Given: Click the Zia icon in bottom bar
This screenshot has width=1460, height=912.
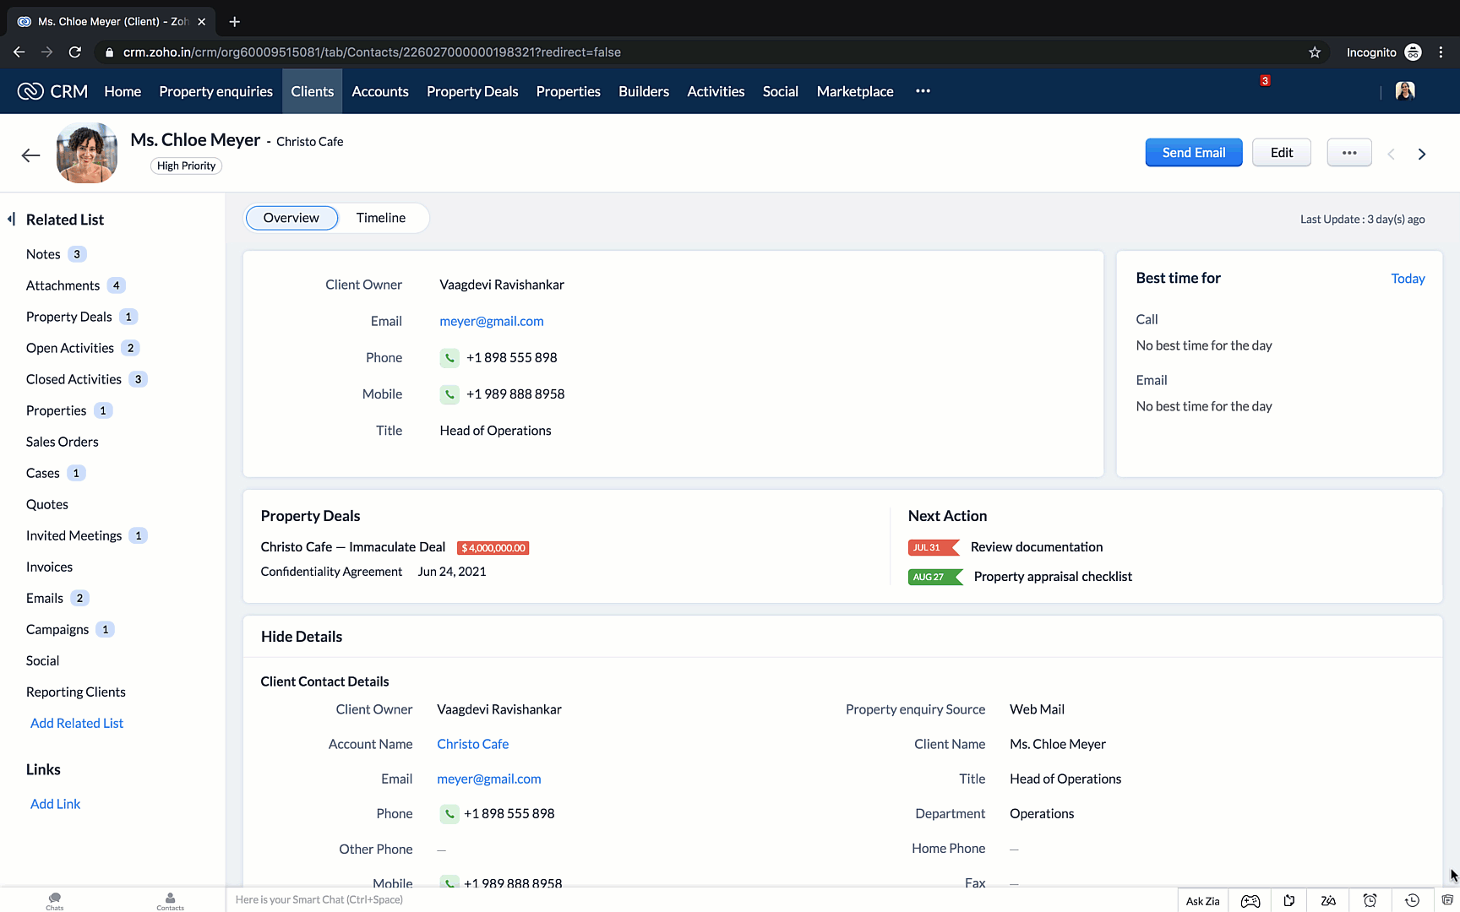Looking at the screenshot, I should point(1328,901).
